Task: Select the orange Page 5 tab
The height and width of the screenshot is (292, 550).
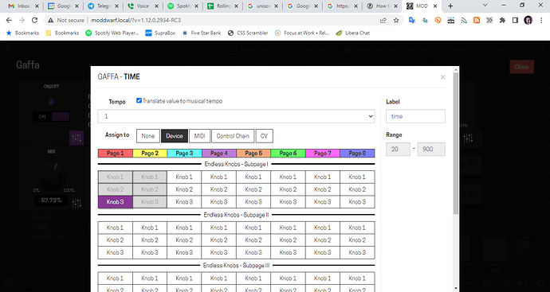Action: click(x=253, y=153)
